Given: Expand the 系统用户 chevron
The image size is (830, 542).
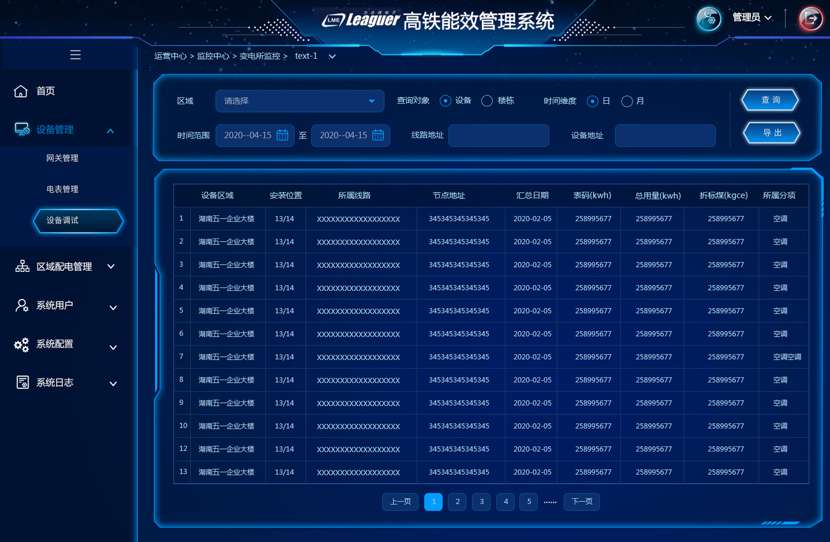Looking at the screenshot, I should (x=113, y=308).
